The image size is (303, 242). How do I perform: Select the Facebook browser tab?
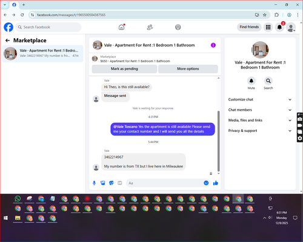point(14,5)
